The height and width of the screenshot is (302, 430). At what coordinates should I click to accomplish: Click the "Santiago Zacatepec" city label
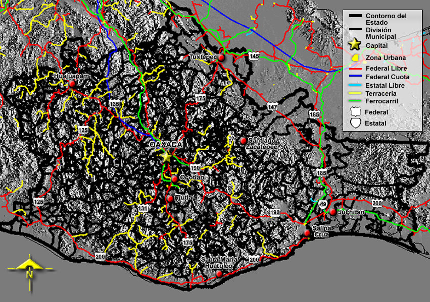261,143
